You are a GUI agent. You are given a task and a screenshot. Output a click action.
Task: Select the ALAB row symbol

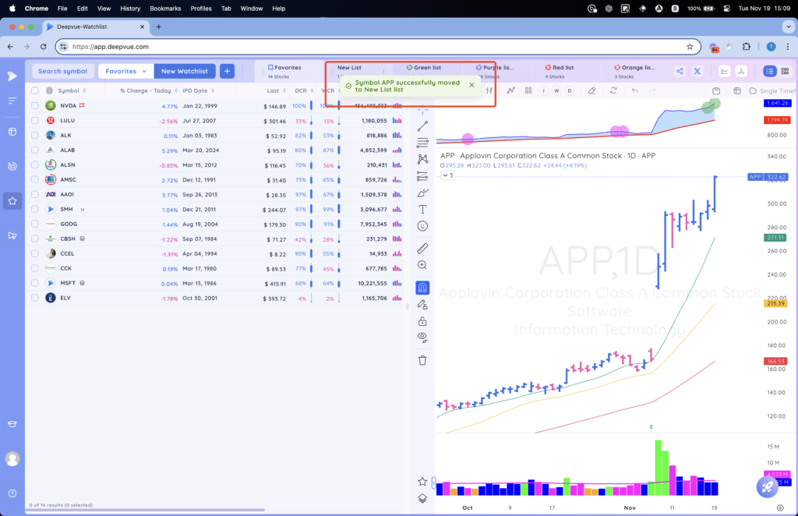(x=67, y=150)
